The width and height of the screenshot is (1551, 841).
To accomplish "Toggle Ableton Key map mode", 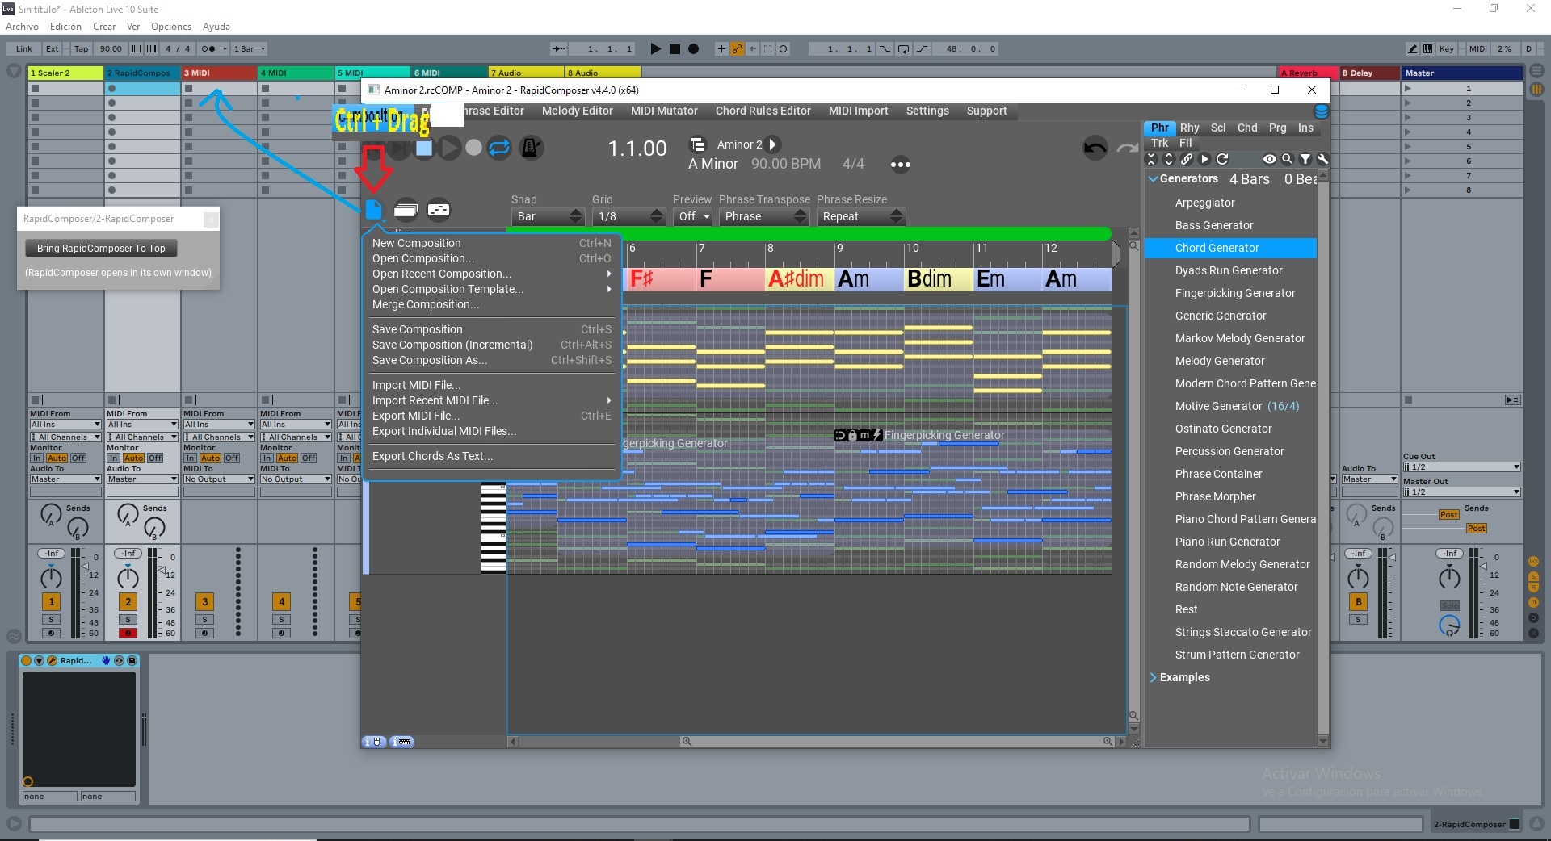I will click(x=1446, y=49).
